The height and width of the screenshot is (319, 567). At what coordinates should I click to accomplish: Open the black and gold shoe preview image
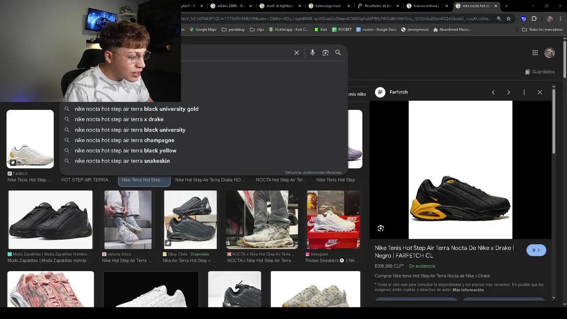pos(460,170)
